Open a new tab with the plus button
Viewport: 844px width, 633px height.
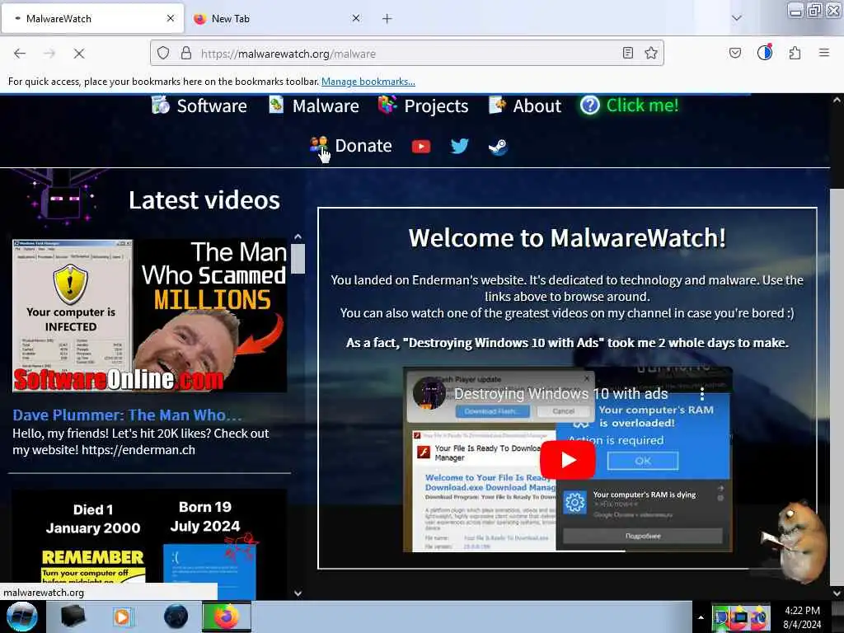(387, 19)
